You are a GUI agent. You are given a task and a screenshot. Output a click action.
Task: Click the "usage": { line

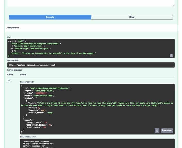[x=29, y=120]
